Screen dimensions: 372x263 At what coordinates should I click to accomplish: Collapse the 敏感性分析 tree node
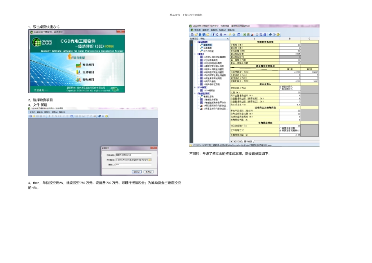coord(194,94)
